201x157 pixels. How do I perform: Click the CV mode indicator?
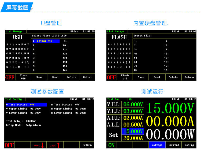(131, 99)
